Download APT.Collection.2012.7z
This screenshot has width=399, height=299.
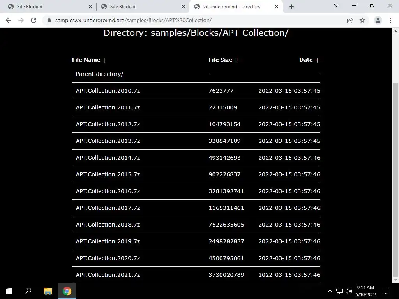point(108,124)
